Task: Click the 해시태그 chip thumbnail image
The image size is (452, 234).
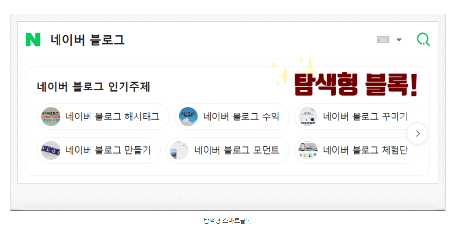Action: pos(51,117)
